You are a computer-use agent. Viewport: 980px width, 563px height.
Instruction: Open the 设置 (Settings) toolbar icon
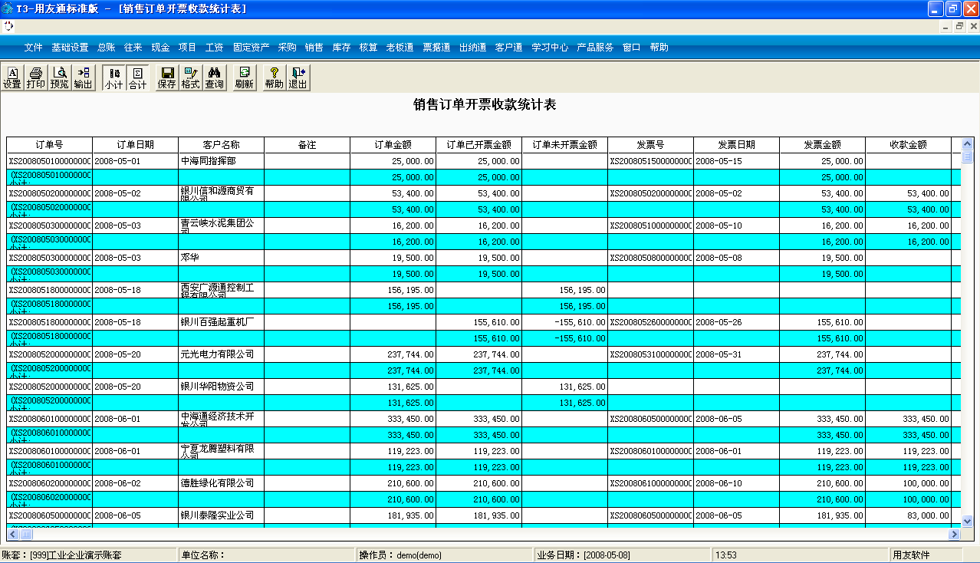[12, 77]
